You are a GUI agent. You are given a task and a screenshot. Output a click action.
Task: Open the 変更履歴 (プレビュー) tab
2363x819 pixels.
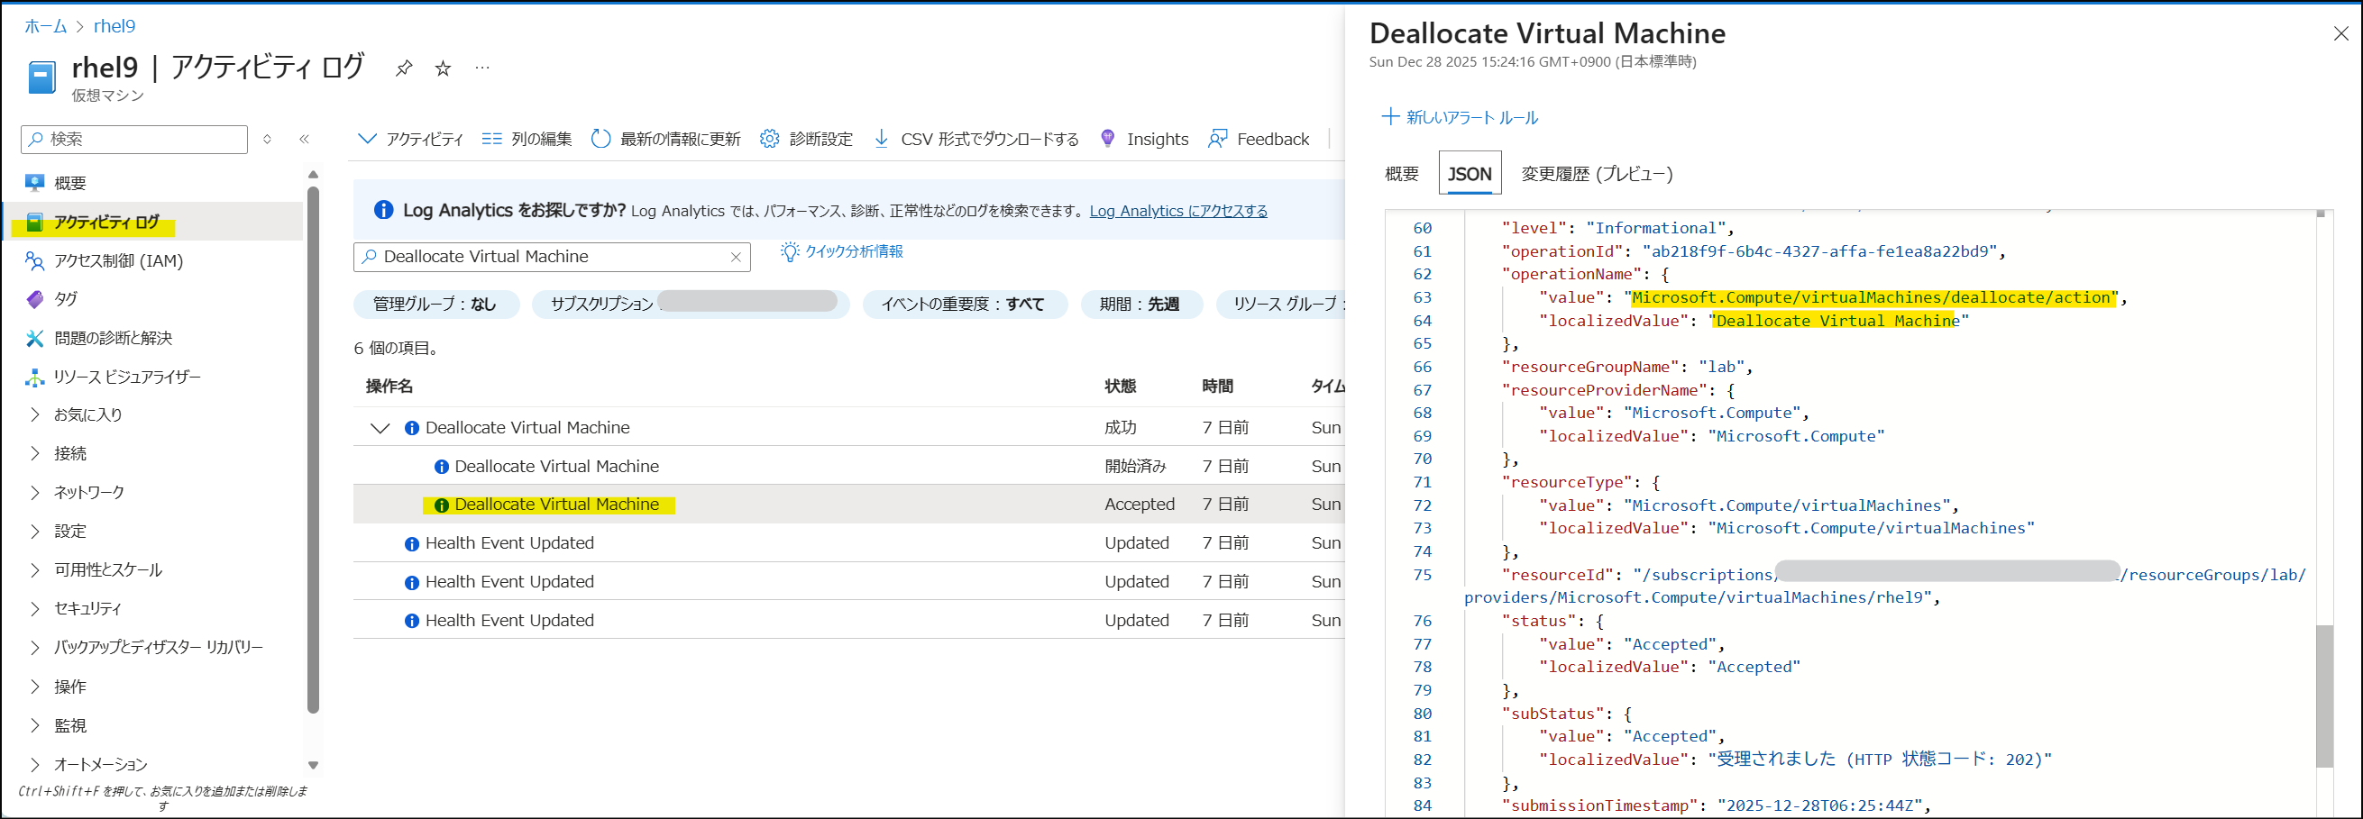(1597, 174)
